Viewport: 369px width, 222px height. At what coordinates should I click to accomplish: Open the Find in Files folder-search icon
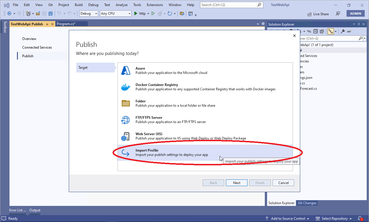coord(182,14)
